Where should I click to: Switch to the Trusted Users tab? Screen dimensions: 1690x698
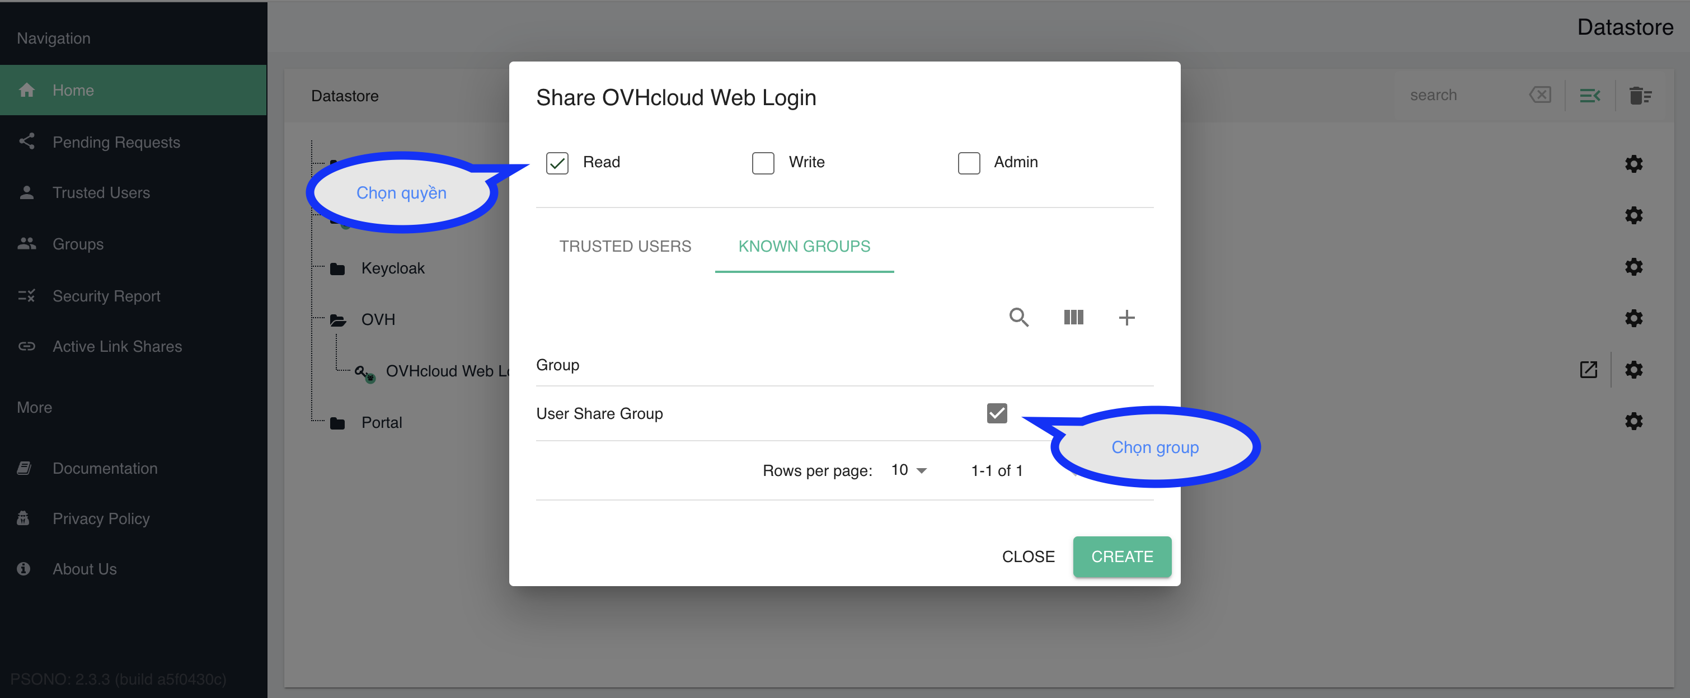pyautogui.click(x=625, y=247)
